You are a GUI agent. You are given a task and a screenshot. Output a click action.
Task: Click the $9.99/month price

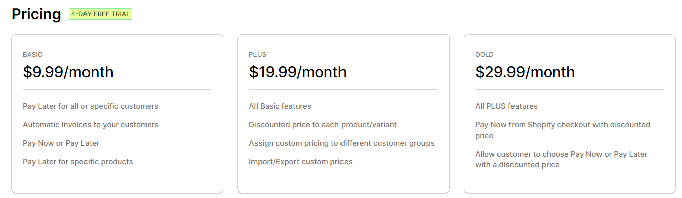point(68,72)
